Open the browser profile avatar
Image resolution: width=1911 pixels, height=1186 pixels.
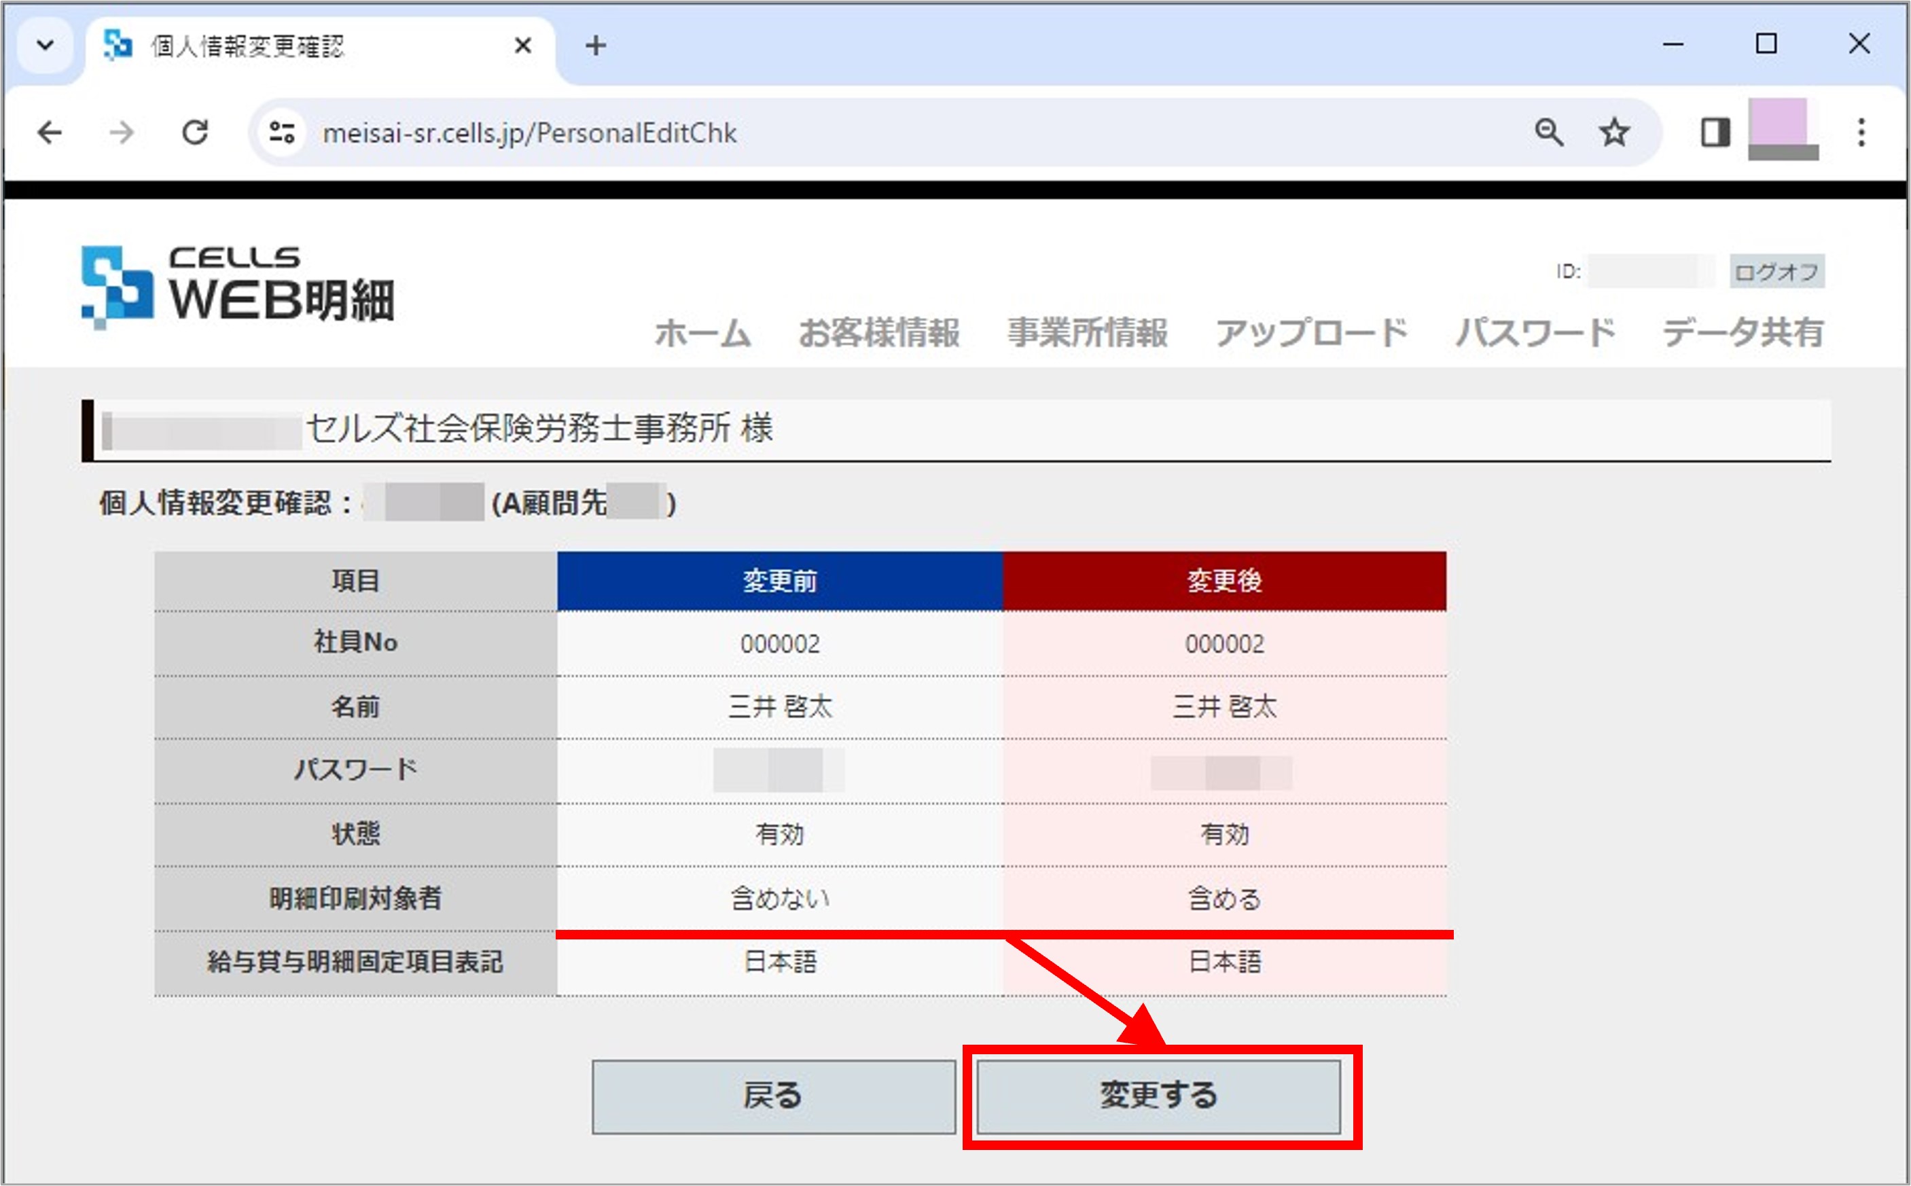click(x=1783, y=130)
